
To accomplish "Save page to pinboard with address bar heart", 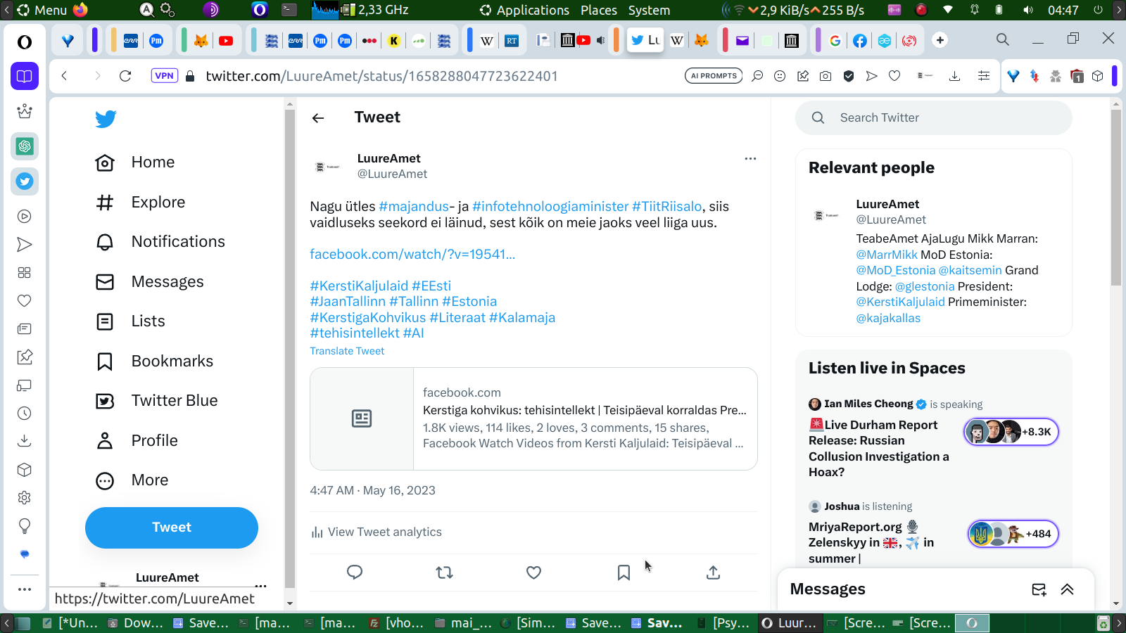I will click(x=894, y=76).
